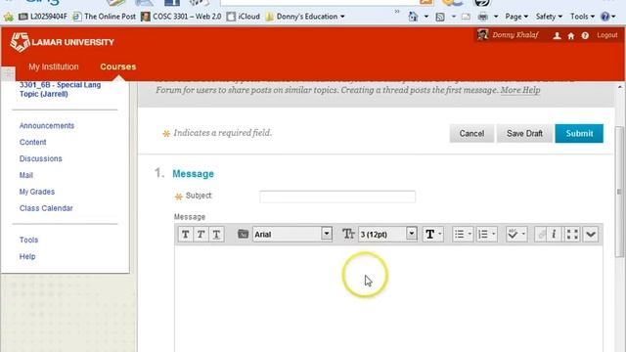Open COSC 3301 – Web 2.0 bookmark
This screenshot has height=352, width=626.
point(181,17)
